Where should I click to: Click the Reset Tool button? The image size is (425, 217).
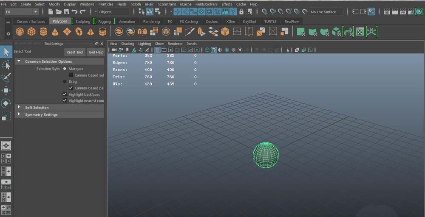tap(75, 52)
